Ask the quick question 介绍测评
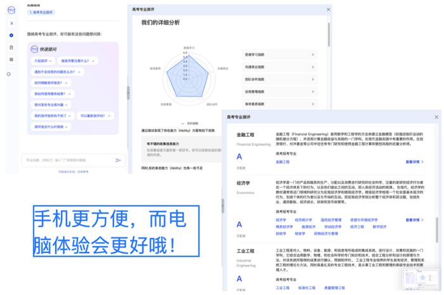 point(43,61)
